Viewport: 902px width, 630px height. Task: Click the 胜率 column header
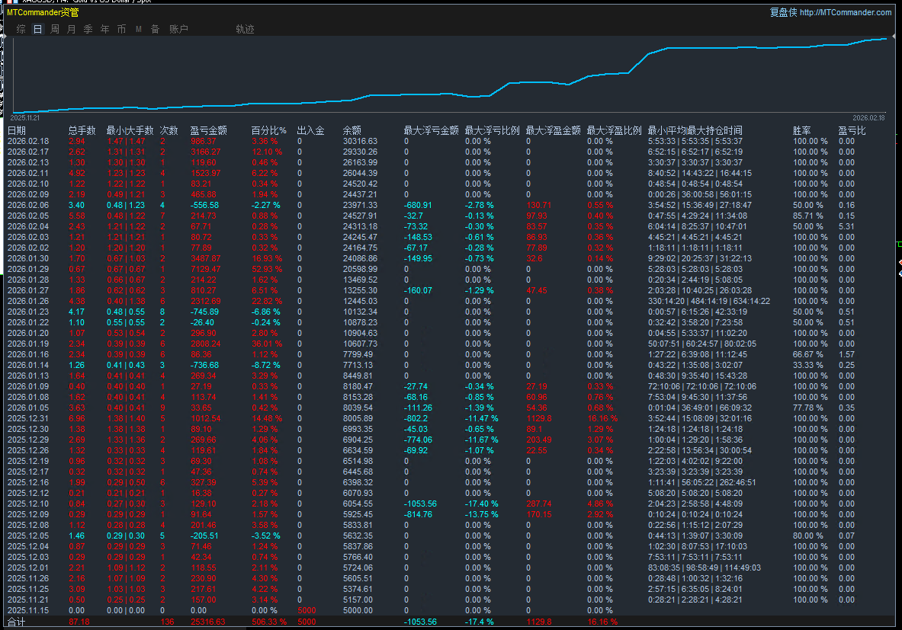[801, 130]
